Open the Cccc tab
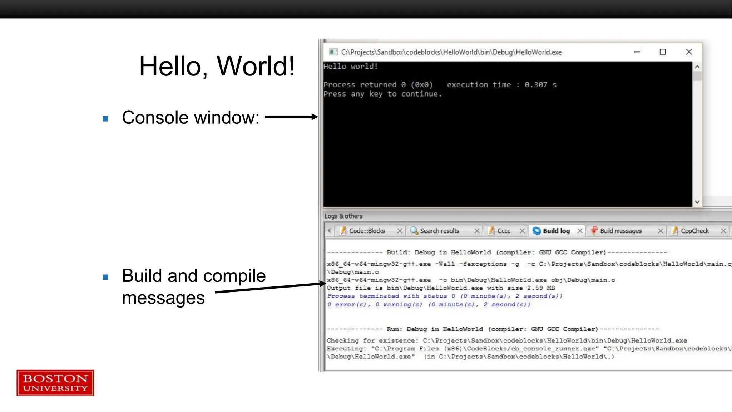Image resolution: width=732 pixels, height=412 pixels. click(x=504, y=231)
